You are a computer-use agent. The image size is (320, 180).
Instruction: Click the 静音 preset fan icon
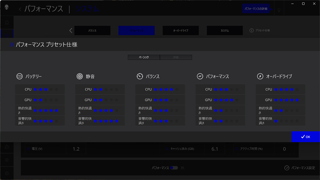click(x=79, y=76)
